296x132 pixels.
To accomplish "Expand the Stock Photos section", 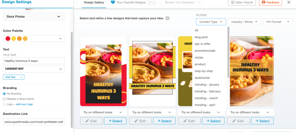I will click(x=34, y=16).
